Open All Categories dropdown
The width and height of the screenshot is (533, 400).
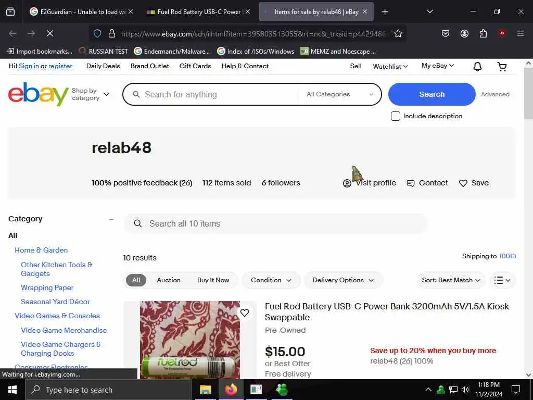click(339, 94)
